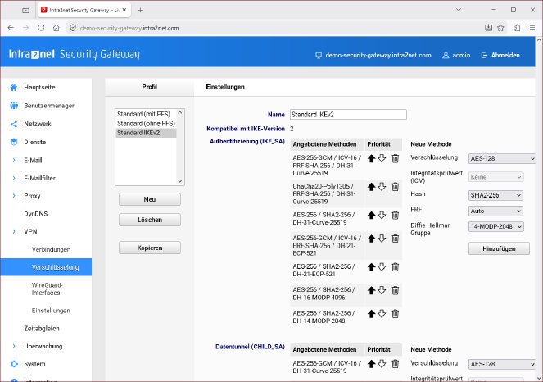The width and height of the screenshot is (543, 382).
Task: Bookmark this page with star icon
Action: 500,28
